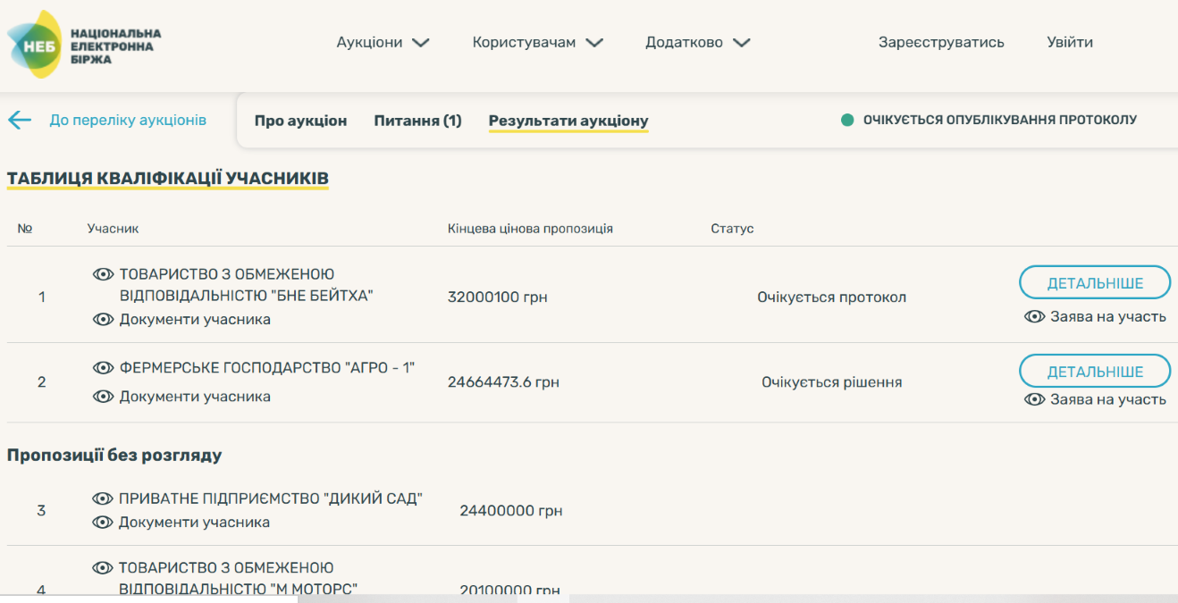Click eye icon beside ФЕРМЕРСЬКЕ ГОСПОДАРСТВО "АГРО - 1"
Viewport: 1178px width, 603px height.
coord(104,367)
